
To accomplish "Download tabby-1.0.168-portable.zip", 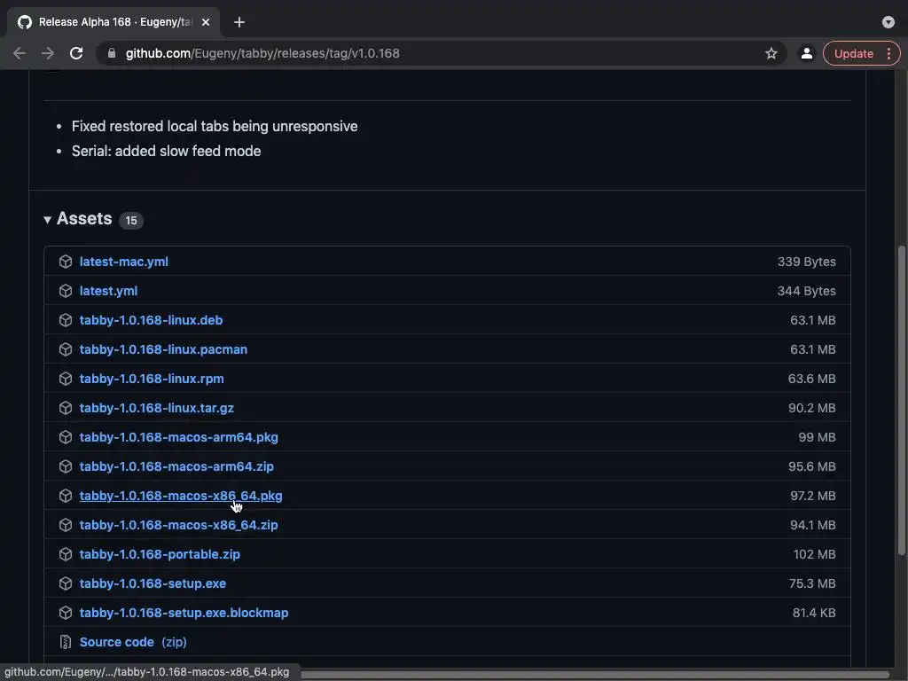I will coord(160,554).
